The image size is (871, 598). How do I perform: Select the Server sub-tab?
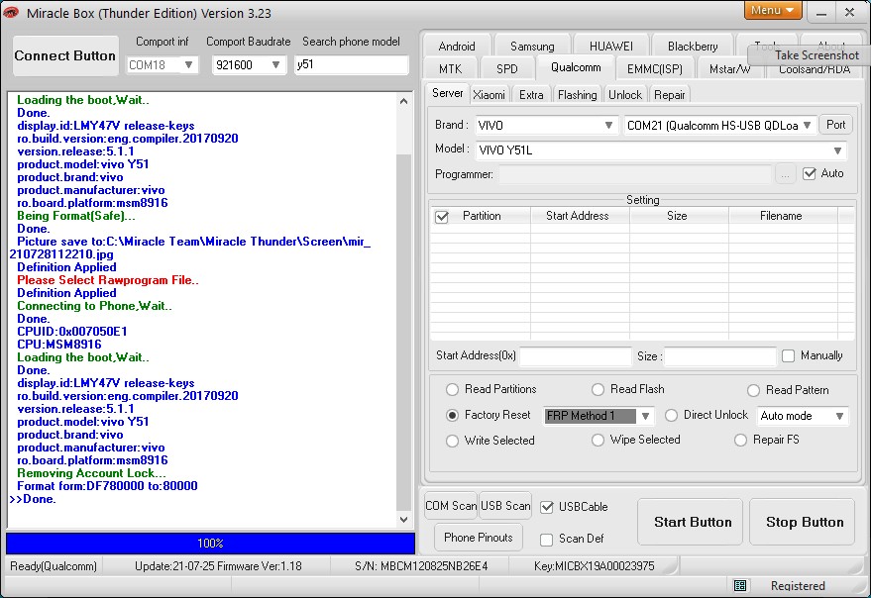[x=447, y=93]
